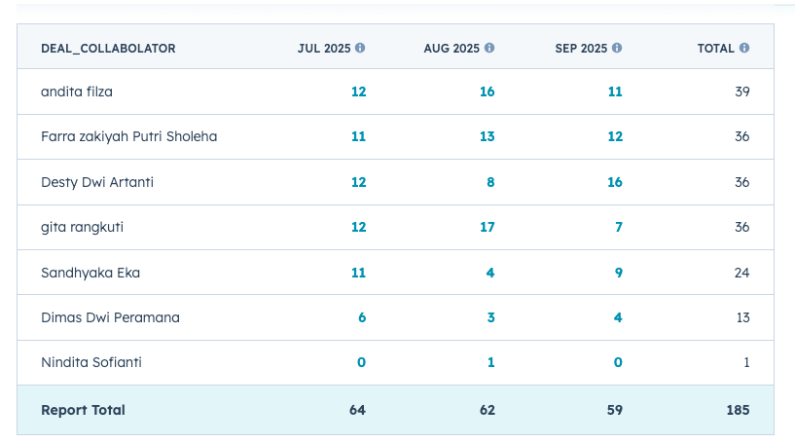Click the info icon beside TOTAL header

coord(744,48)
